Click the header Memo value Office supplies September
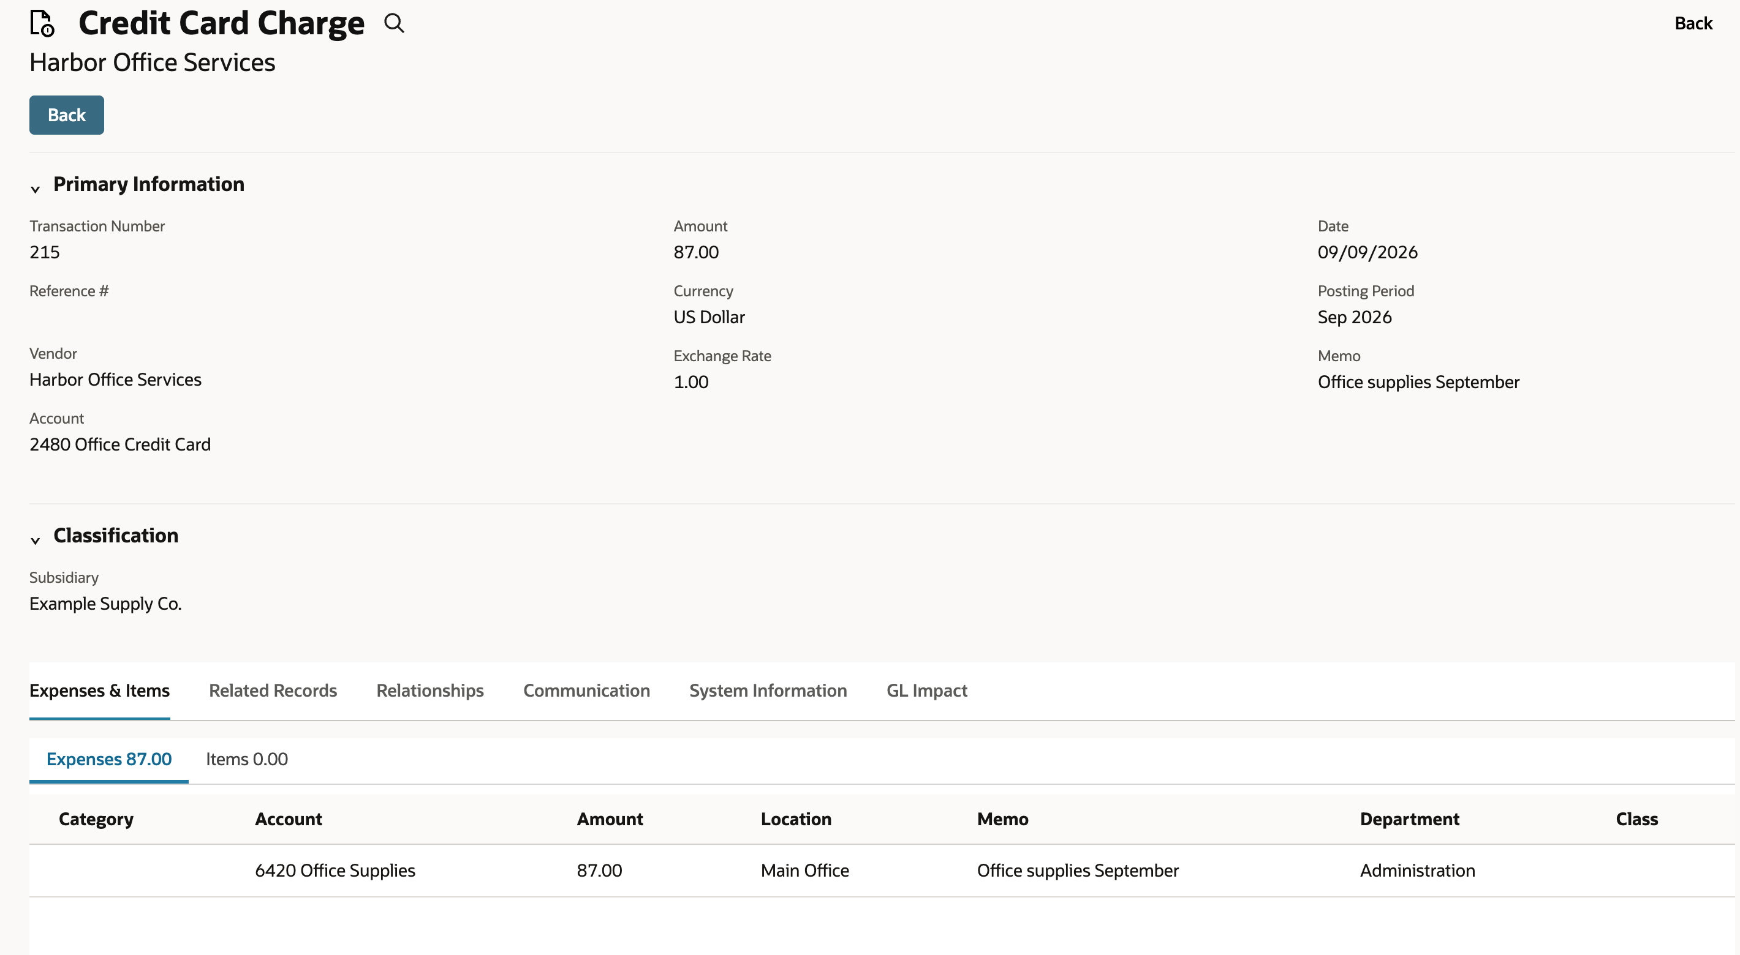This screenshot has height=955, width=1740. point(1418,382)
